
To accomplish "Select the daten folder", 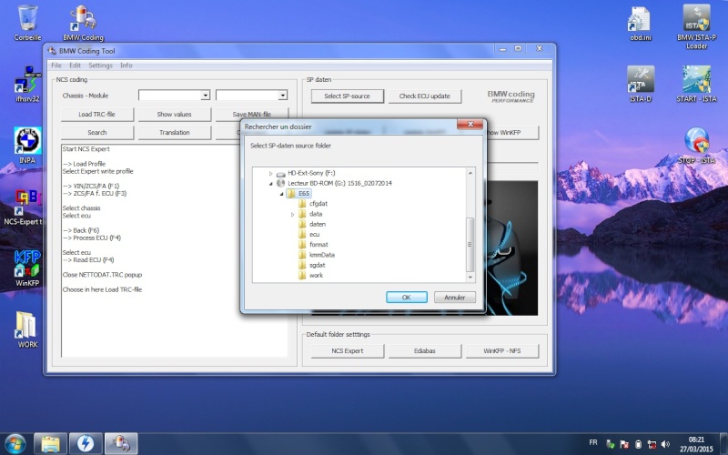I will click(317, 224).
